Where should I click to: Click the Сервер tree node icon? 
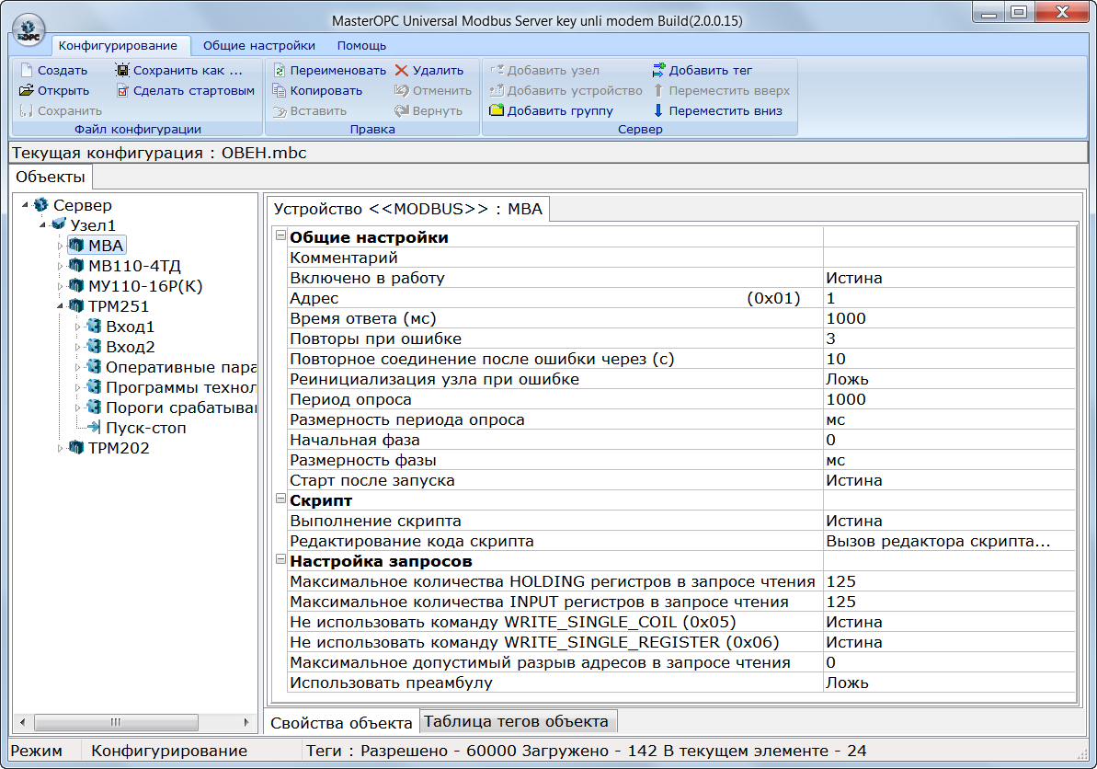coord(41,204)
